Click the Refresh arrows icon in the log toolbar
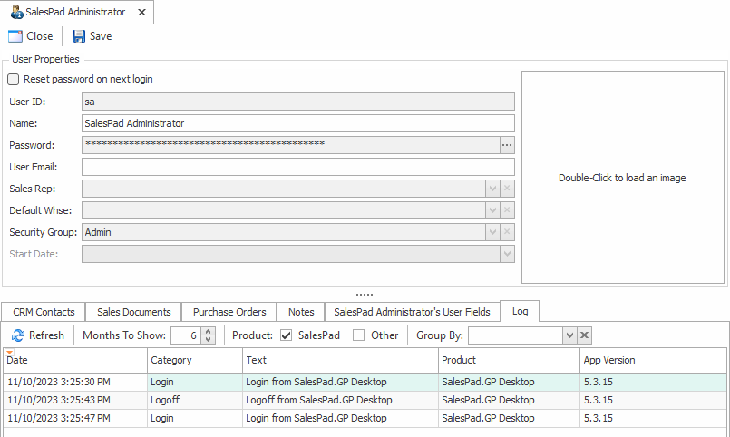 [x=18, y=335]
